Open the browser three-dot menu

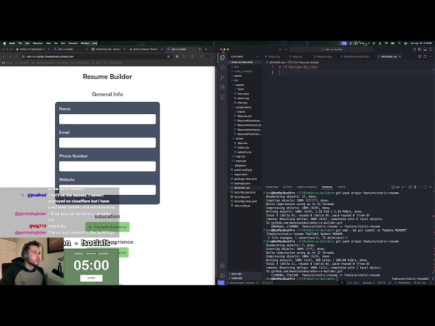pos(213,56)
